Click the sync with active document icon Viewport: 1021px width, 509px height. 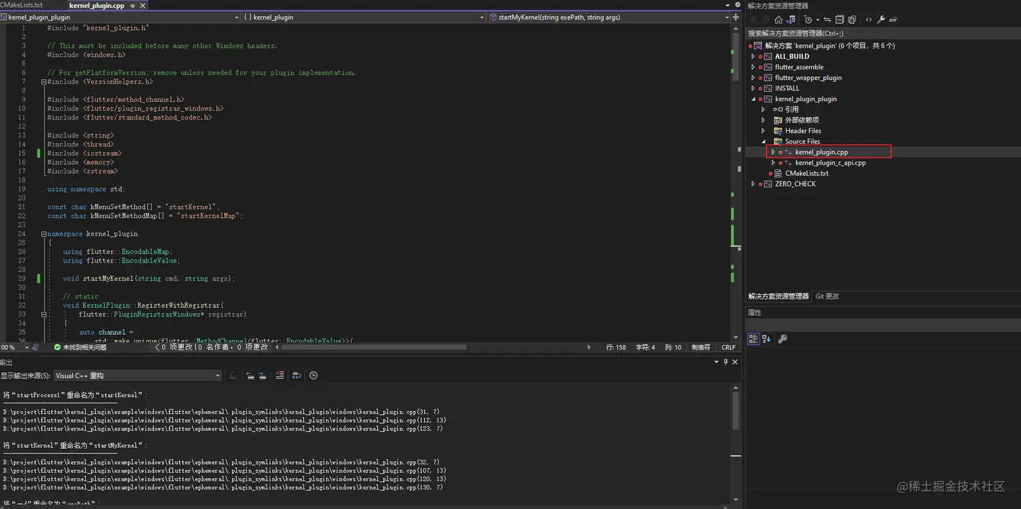click(x=827, y=20)
